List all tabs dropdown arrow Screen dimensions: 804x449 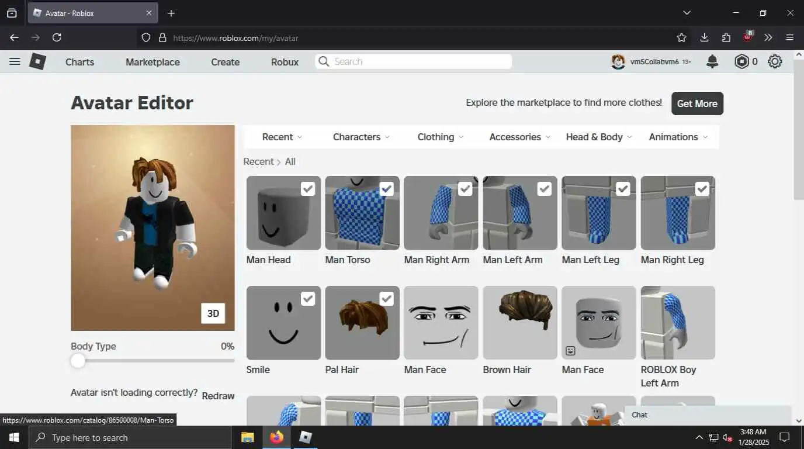click(687, 13)
